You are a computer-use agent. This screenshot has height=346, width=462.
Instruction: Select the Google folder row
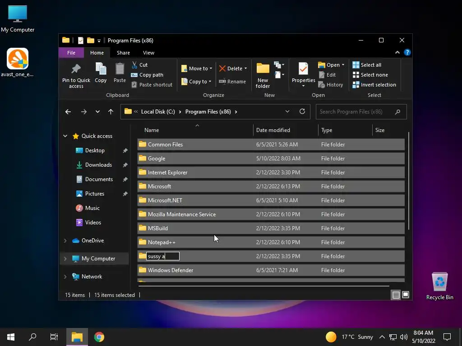tap(271, 158)
